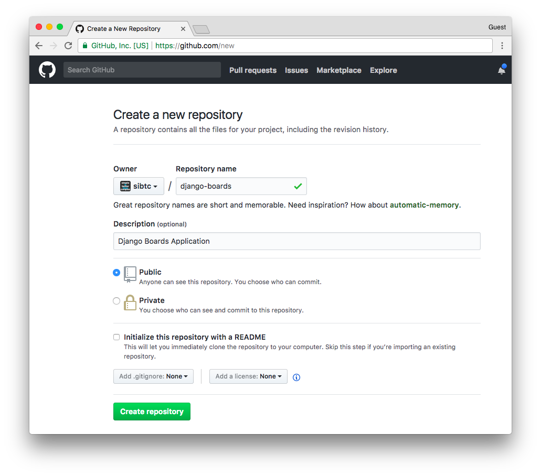Click the padlock icon in the address bar

[x=84, y=46]
